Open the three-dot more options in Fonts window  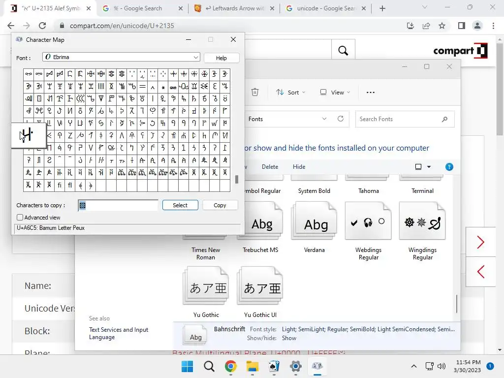click(x=370, y=92)
